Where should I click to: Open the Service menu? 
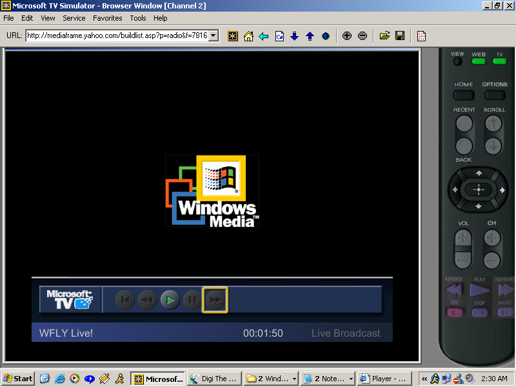click(74, 18)
